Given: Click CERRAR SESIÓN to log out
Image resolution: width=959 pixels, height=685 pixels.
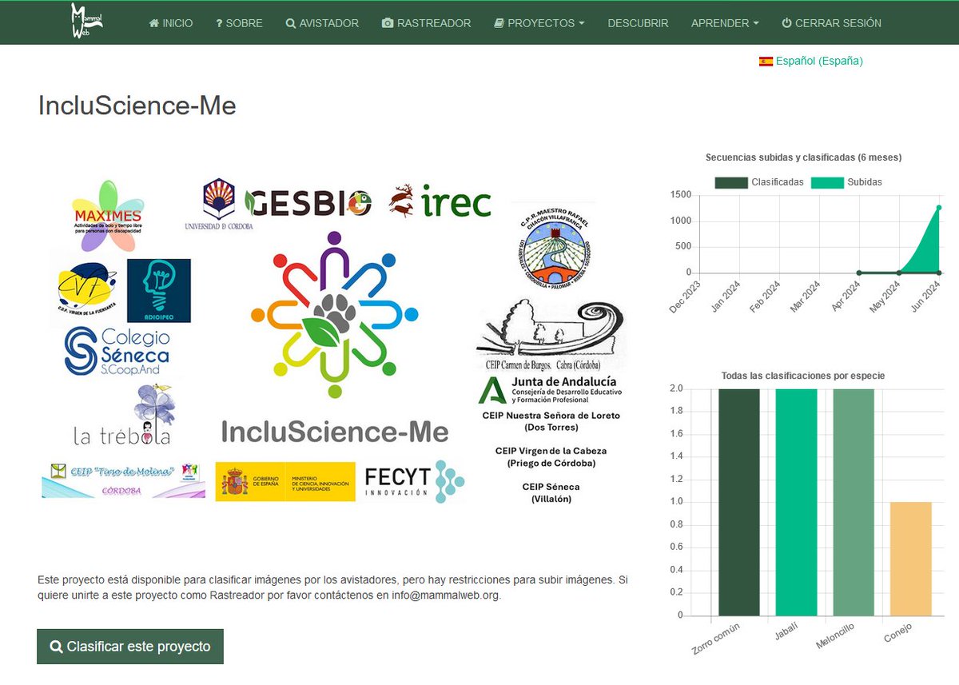Looking at the screenshot, I should tap(831, 23).
